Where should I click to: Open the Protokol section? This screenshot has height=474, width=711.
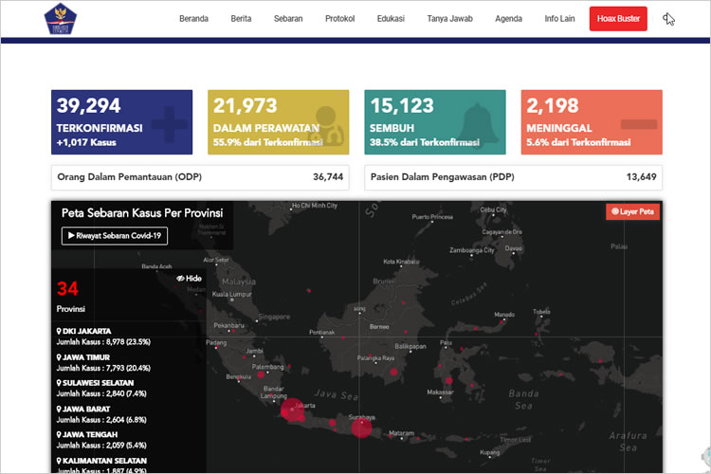pos(339,19)
